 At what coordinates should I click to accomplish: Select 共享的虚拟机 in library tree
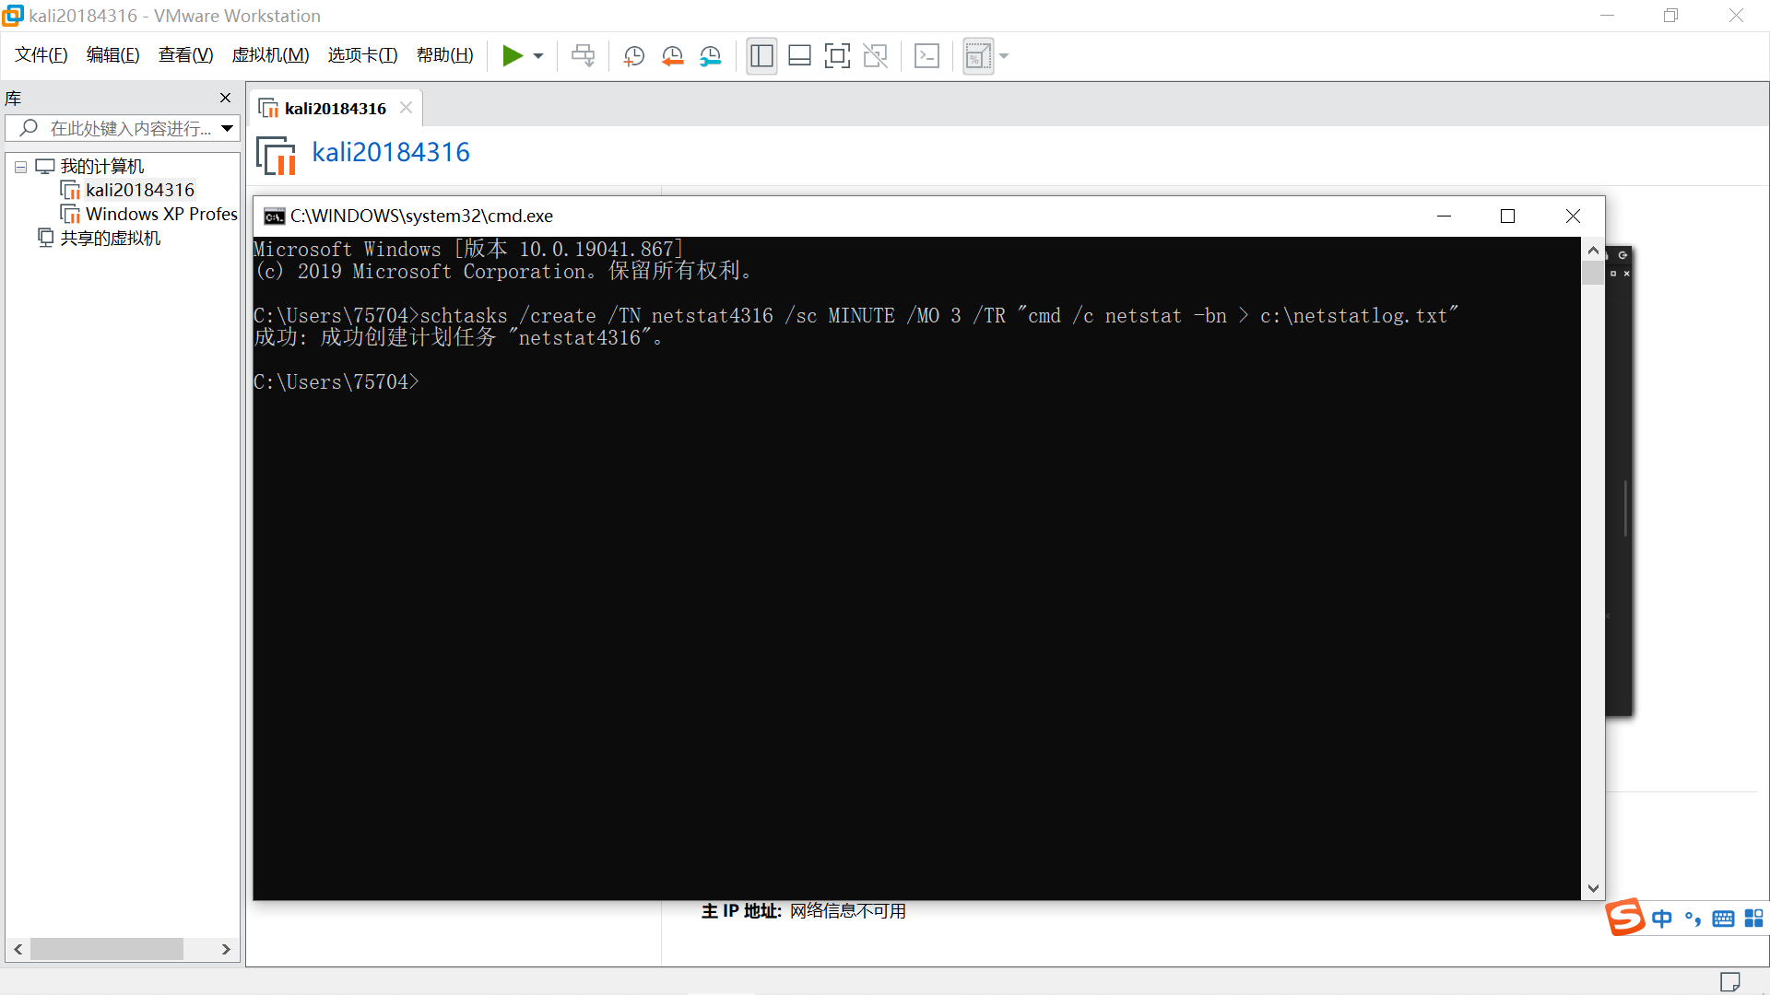point(110,238)
